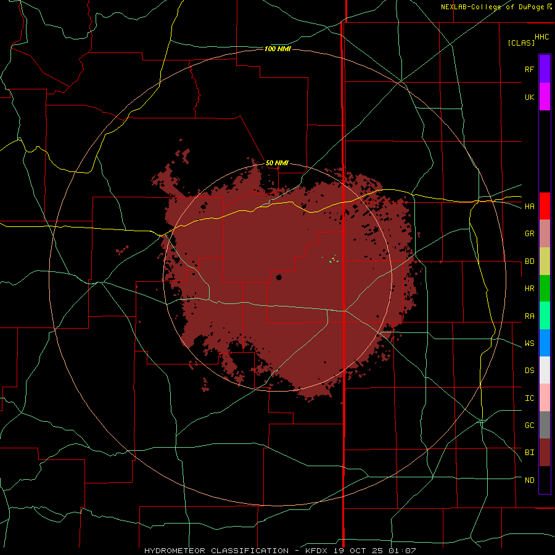Click the "KFDX" radar site identifier
This screenshot has width=555, height=555.
[318, 551]
